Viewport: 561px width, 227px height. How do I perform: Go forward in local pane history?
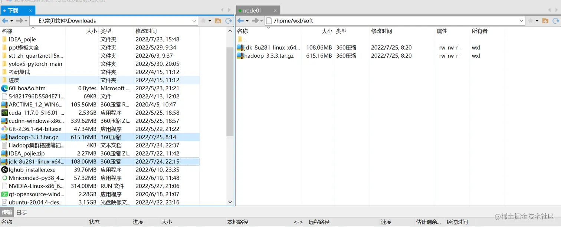(19, 21)
